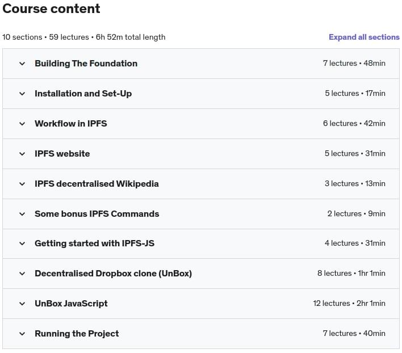Click the 8 lectures 1hr 1min label

[351, 274]
